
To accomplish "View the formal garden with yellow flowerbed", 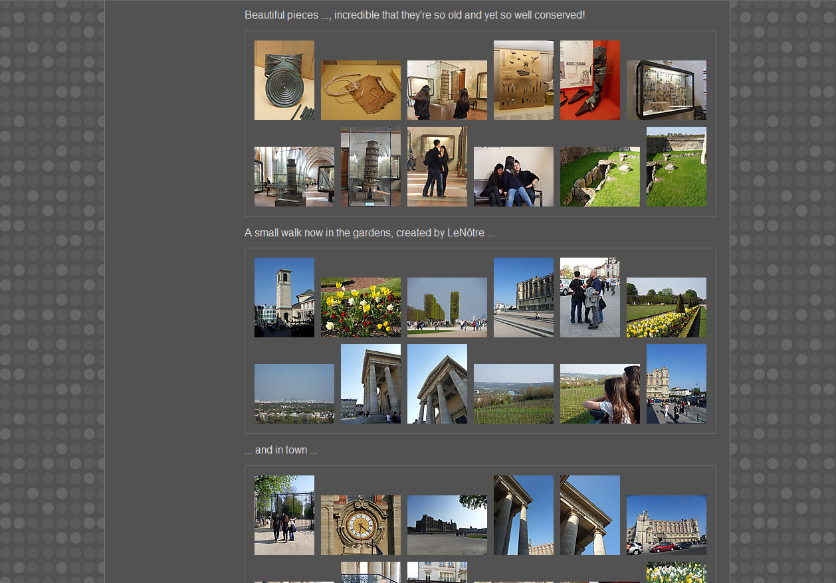I will point(666,307).
